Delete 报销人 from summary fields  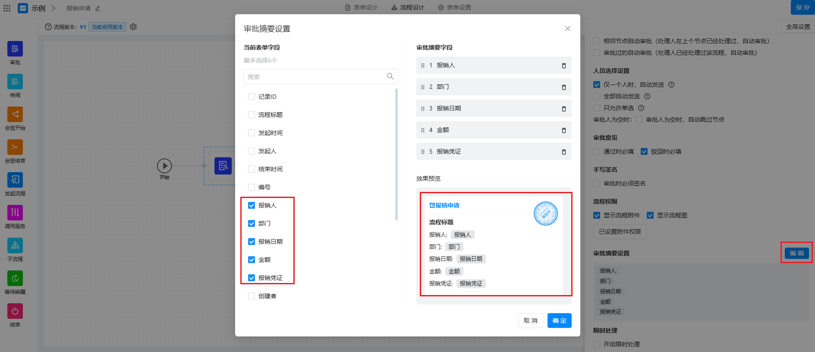(x=563, y=66)
